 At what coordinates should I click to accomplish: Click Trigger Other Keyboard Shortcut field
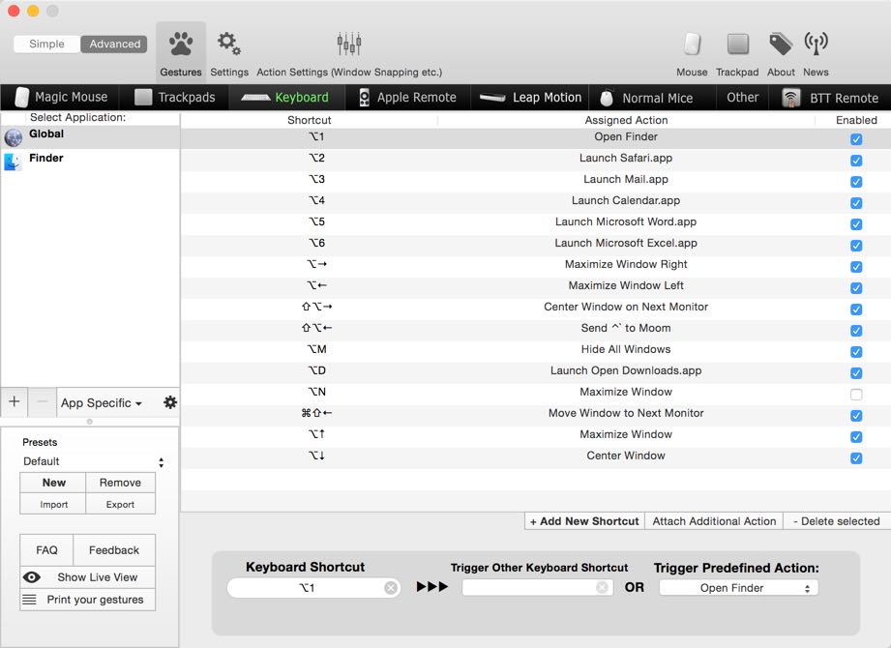[538, 587]
